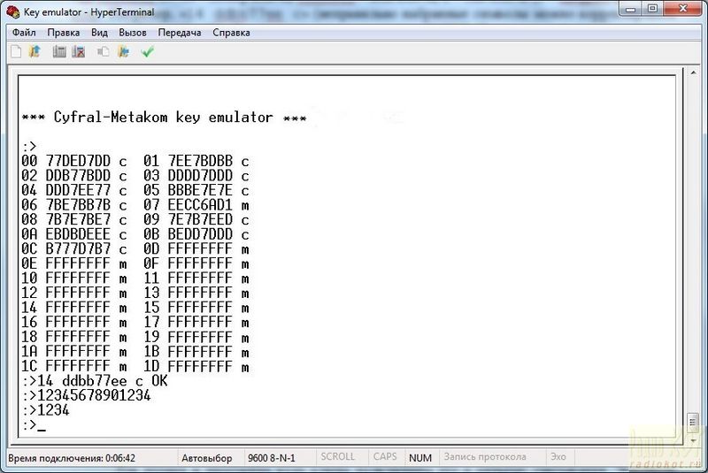The height and width of the screenshot is (473, 708).
Task: Click the command line showing 1234
Action: [x=46, y=410]
